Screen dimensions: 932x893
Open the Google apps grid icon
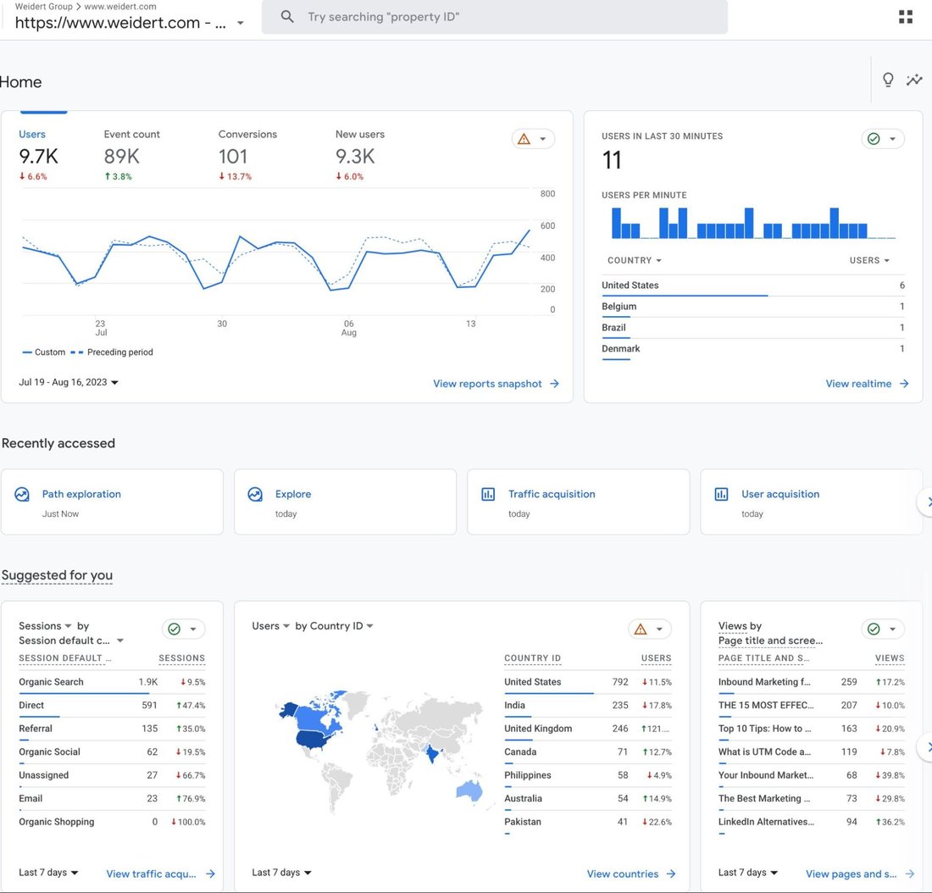pos(906,16)
